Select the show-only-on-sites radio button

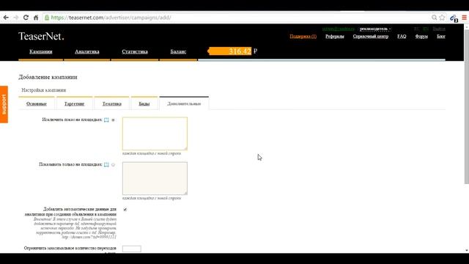pyautogui.click(x=113, y=165)
